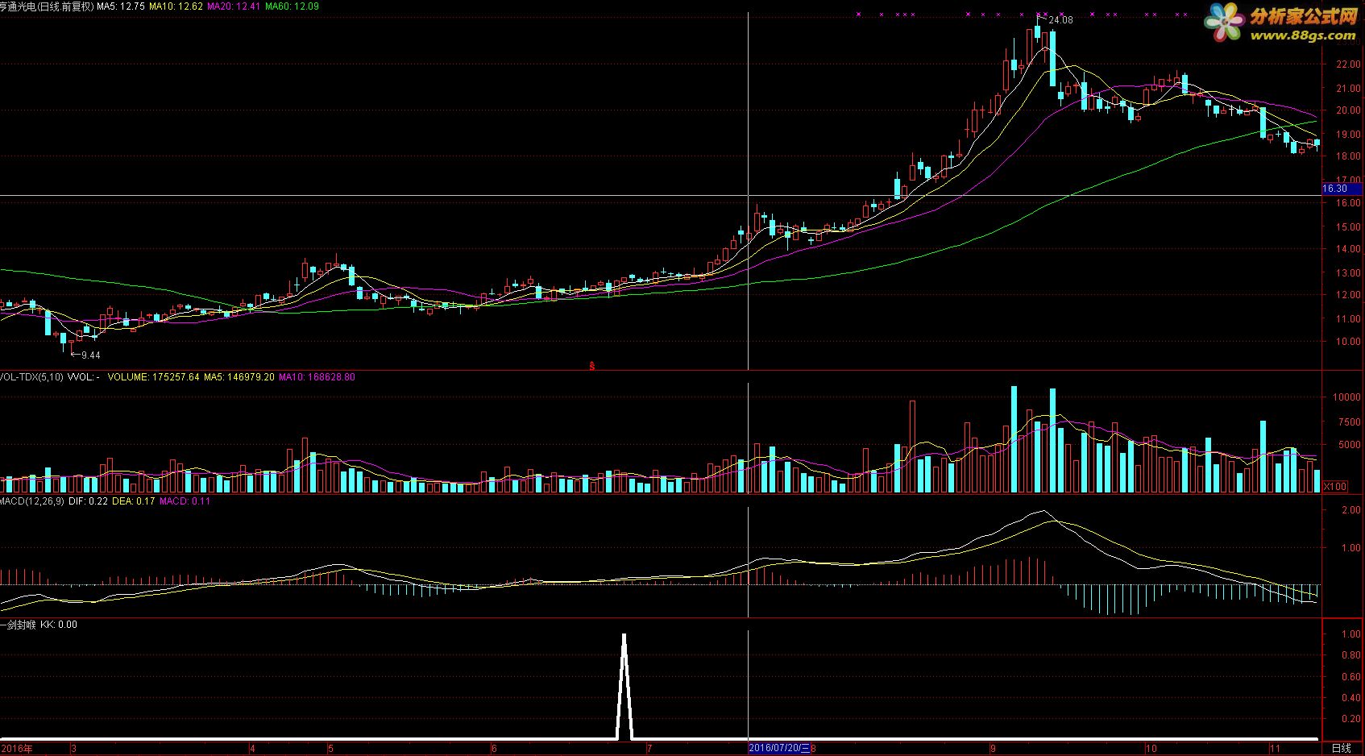Click the volume MA5: 146979.20 label
Viewport: 1365px width, 756px height.
pyautogui.click(x=239, y=376)
